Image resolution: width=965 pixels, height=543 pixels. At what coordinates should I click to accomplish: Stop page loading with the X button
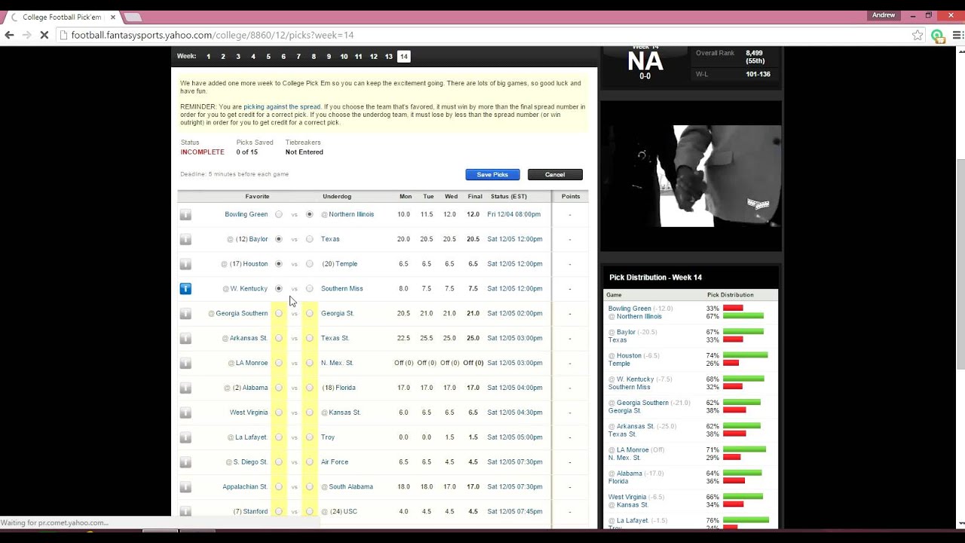[44, 35]
